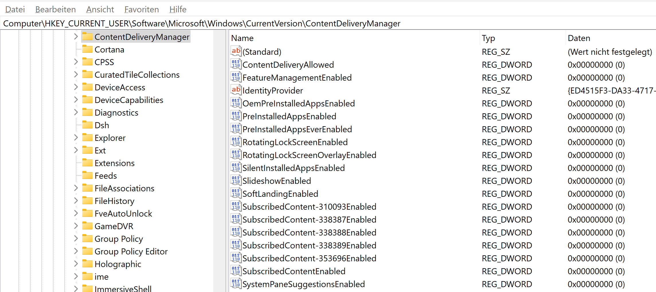Image resolution: width=656 pixels, height=292 pixels.
Task: Click the data value of ContentDeliveryAllowed
Action: [x=596, y=65]
